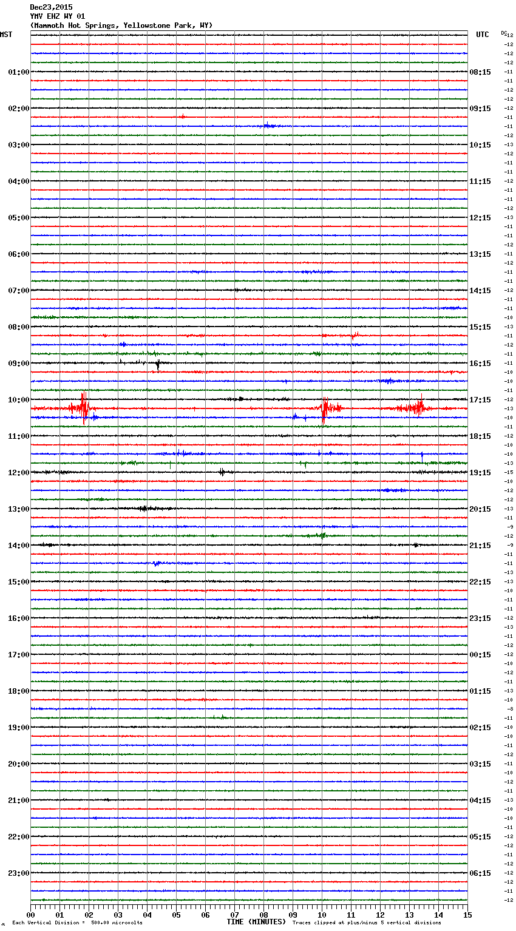516x931 pixels.
Task: Select minute tick 13 on bottom axis
Action: (x=409, y=915)
